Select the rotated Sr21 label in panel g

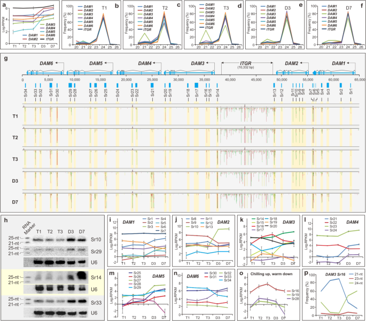pos(152,93)
